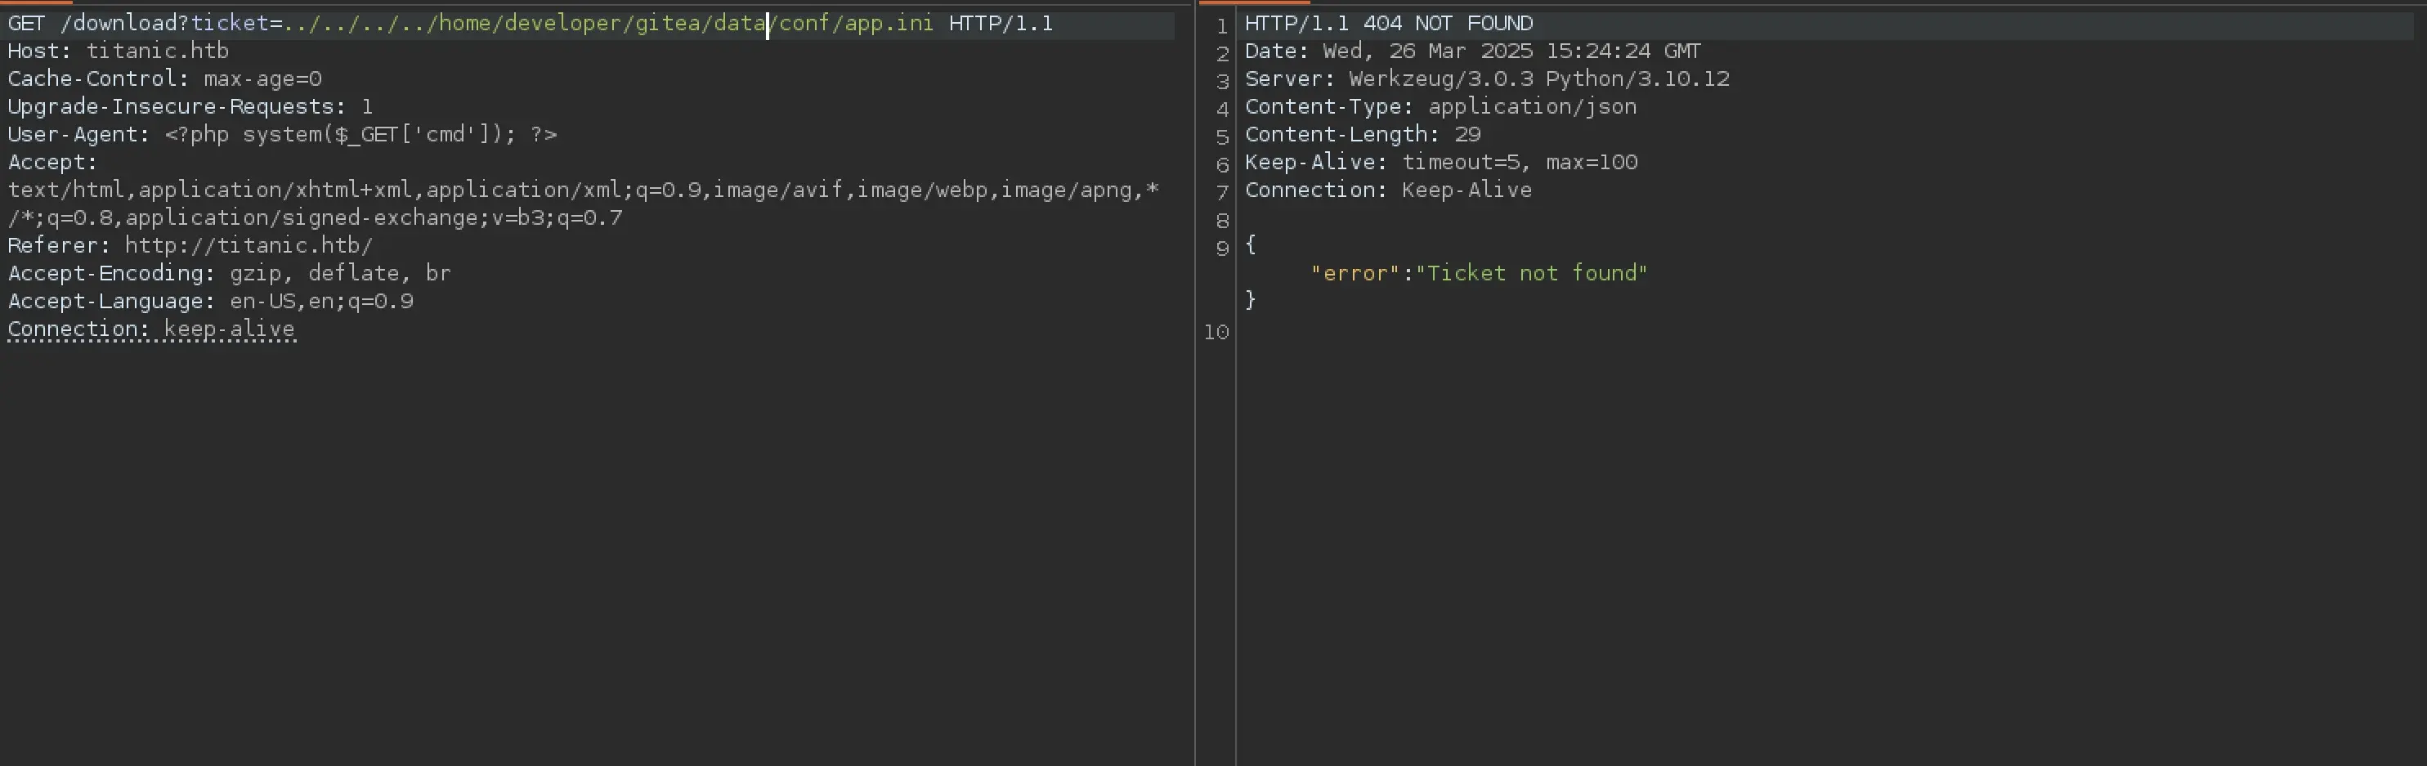The image size is (2427, 766).
Task: Click 'Server: Werkzeug/3.0.3 Python/3.10.12' header
Action: [1487, 78]
